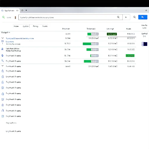Click the magnifier icon inside the search field
The height and width of the screenshot is (149, 149).
pos(118,17)
